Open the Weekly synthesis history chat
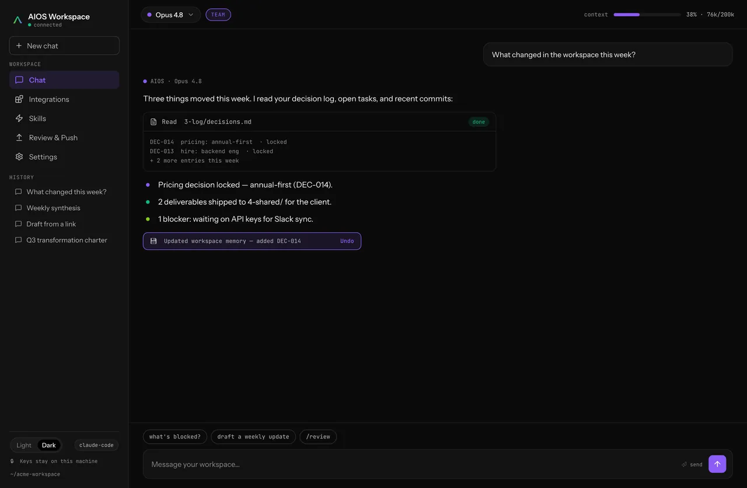The height and width of the screenshot is (488, 747). click(x=53, y=208)
